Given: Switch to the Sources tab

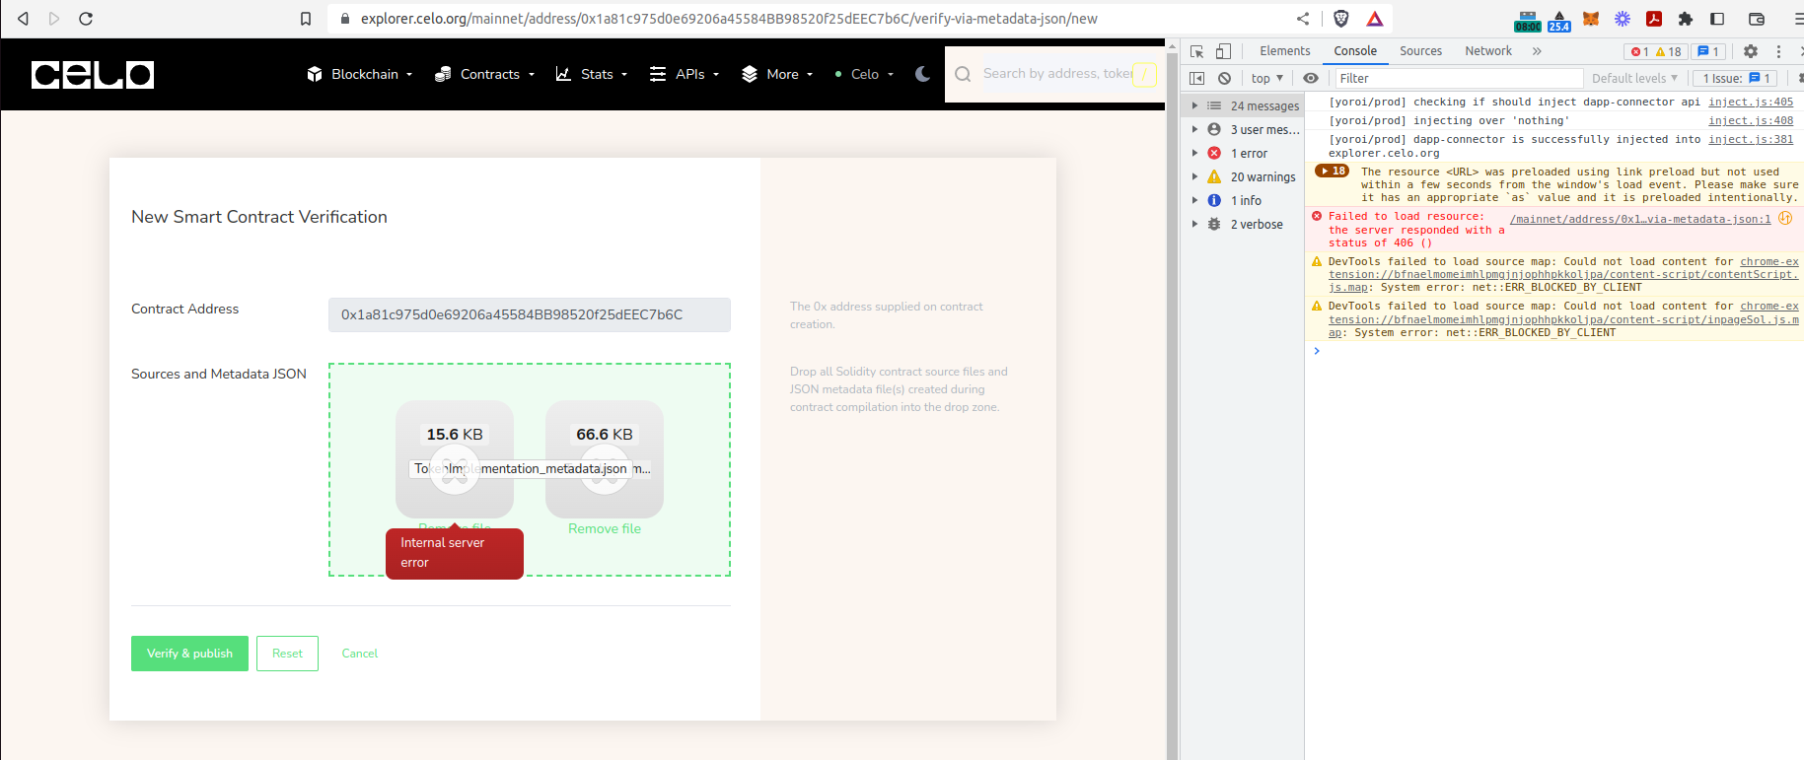Looking at the screenshot, I should [x=1420, y=51].
